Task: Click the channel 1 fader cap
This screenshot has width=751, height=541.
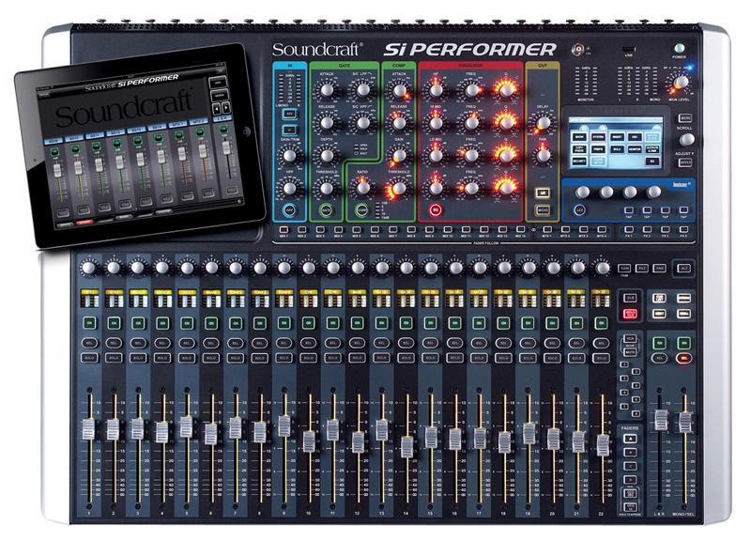Action: [x=88, y=429]
